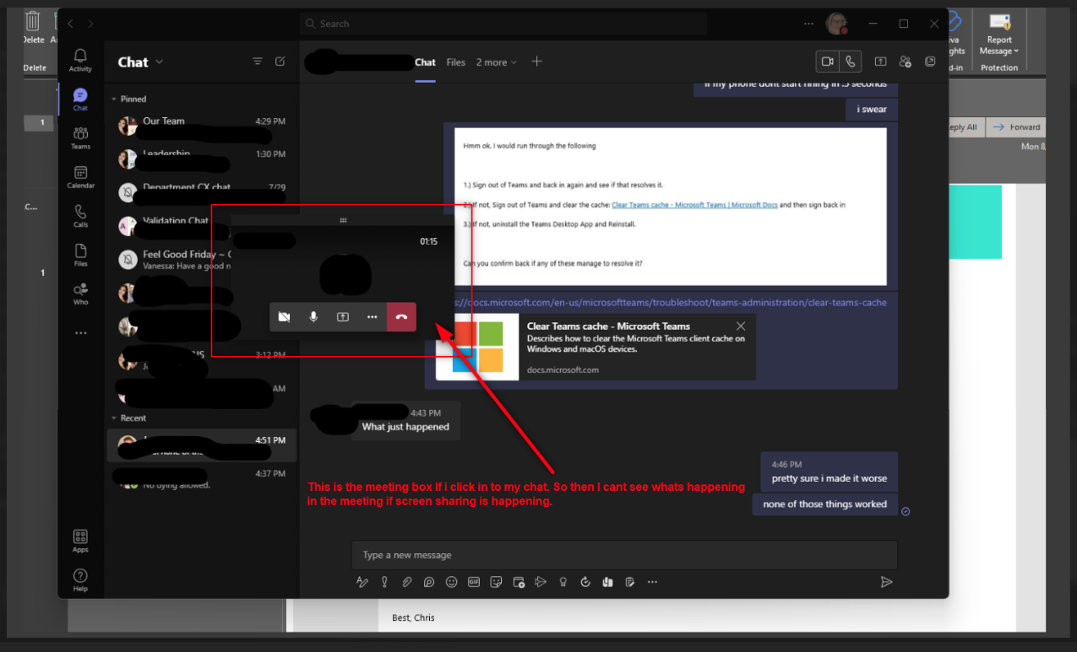Open the sticker picker

click(x=496, y=582)
